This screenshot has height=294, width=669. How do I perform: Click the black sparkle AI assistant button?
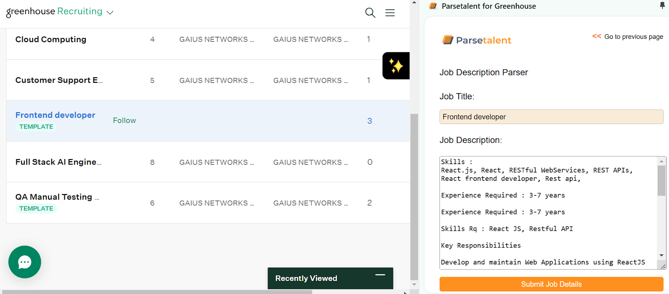(396, 66)
